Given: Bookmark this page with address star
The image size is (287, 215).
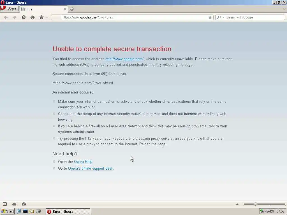Looking at the screenshot, I should coord(210,17).
